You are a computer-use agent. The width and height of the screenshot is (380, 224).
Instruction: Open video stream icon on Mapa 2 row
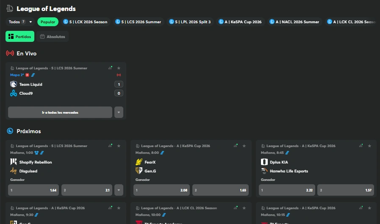[28, 75]
